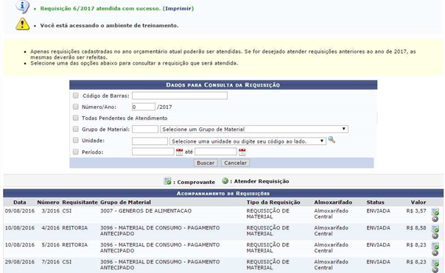445x273 pixels.
Task: Click Atender Requisição icon for requisition 5/2016
Action: [435, 253]
